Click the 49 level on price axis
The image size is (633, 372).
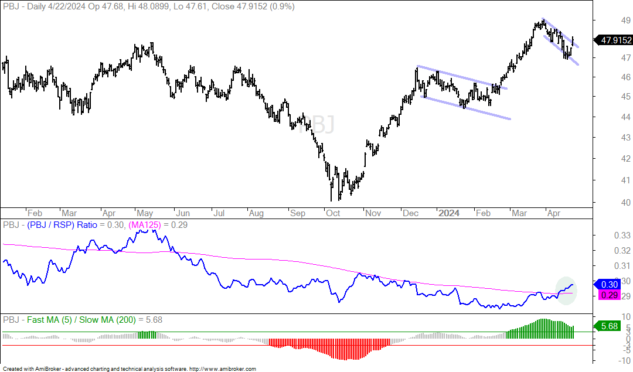[x=626, y=20]
